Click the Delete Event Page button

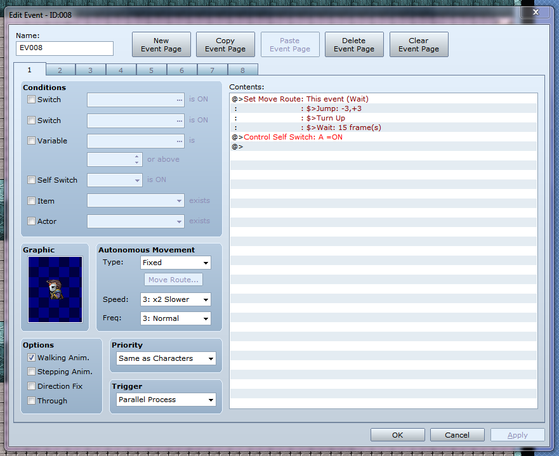(354, 44)
